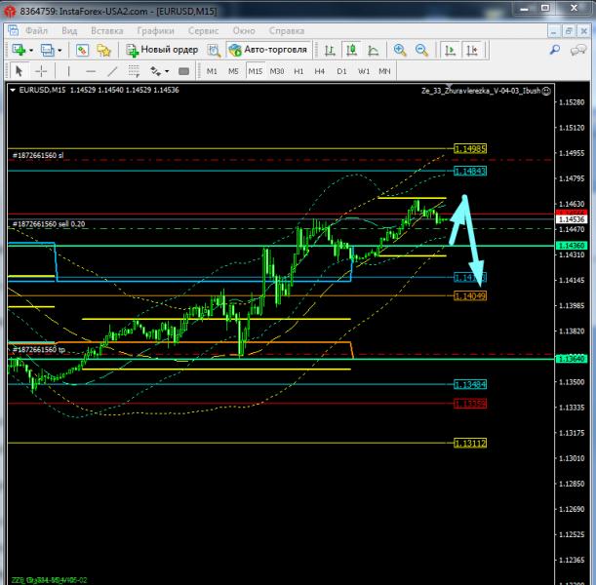The height and width of the screenshot is (585, 596).
Task: Click the Справка menu item
Action: [289, 30]
